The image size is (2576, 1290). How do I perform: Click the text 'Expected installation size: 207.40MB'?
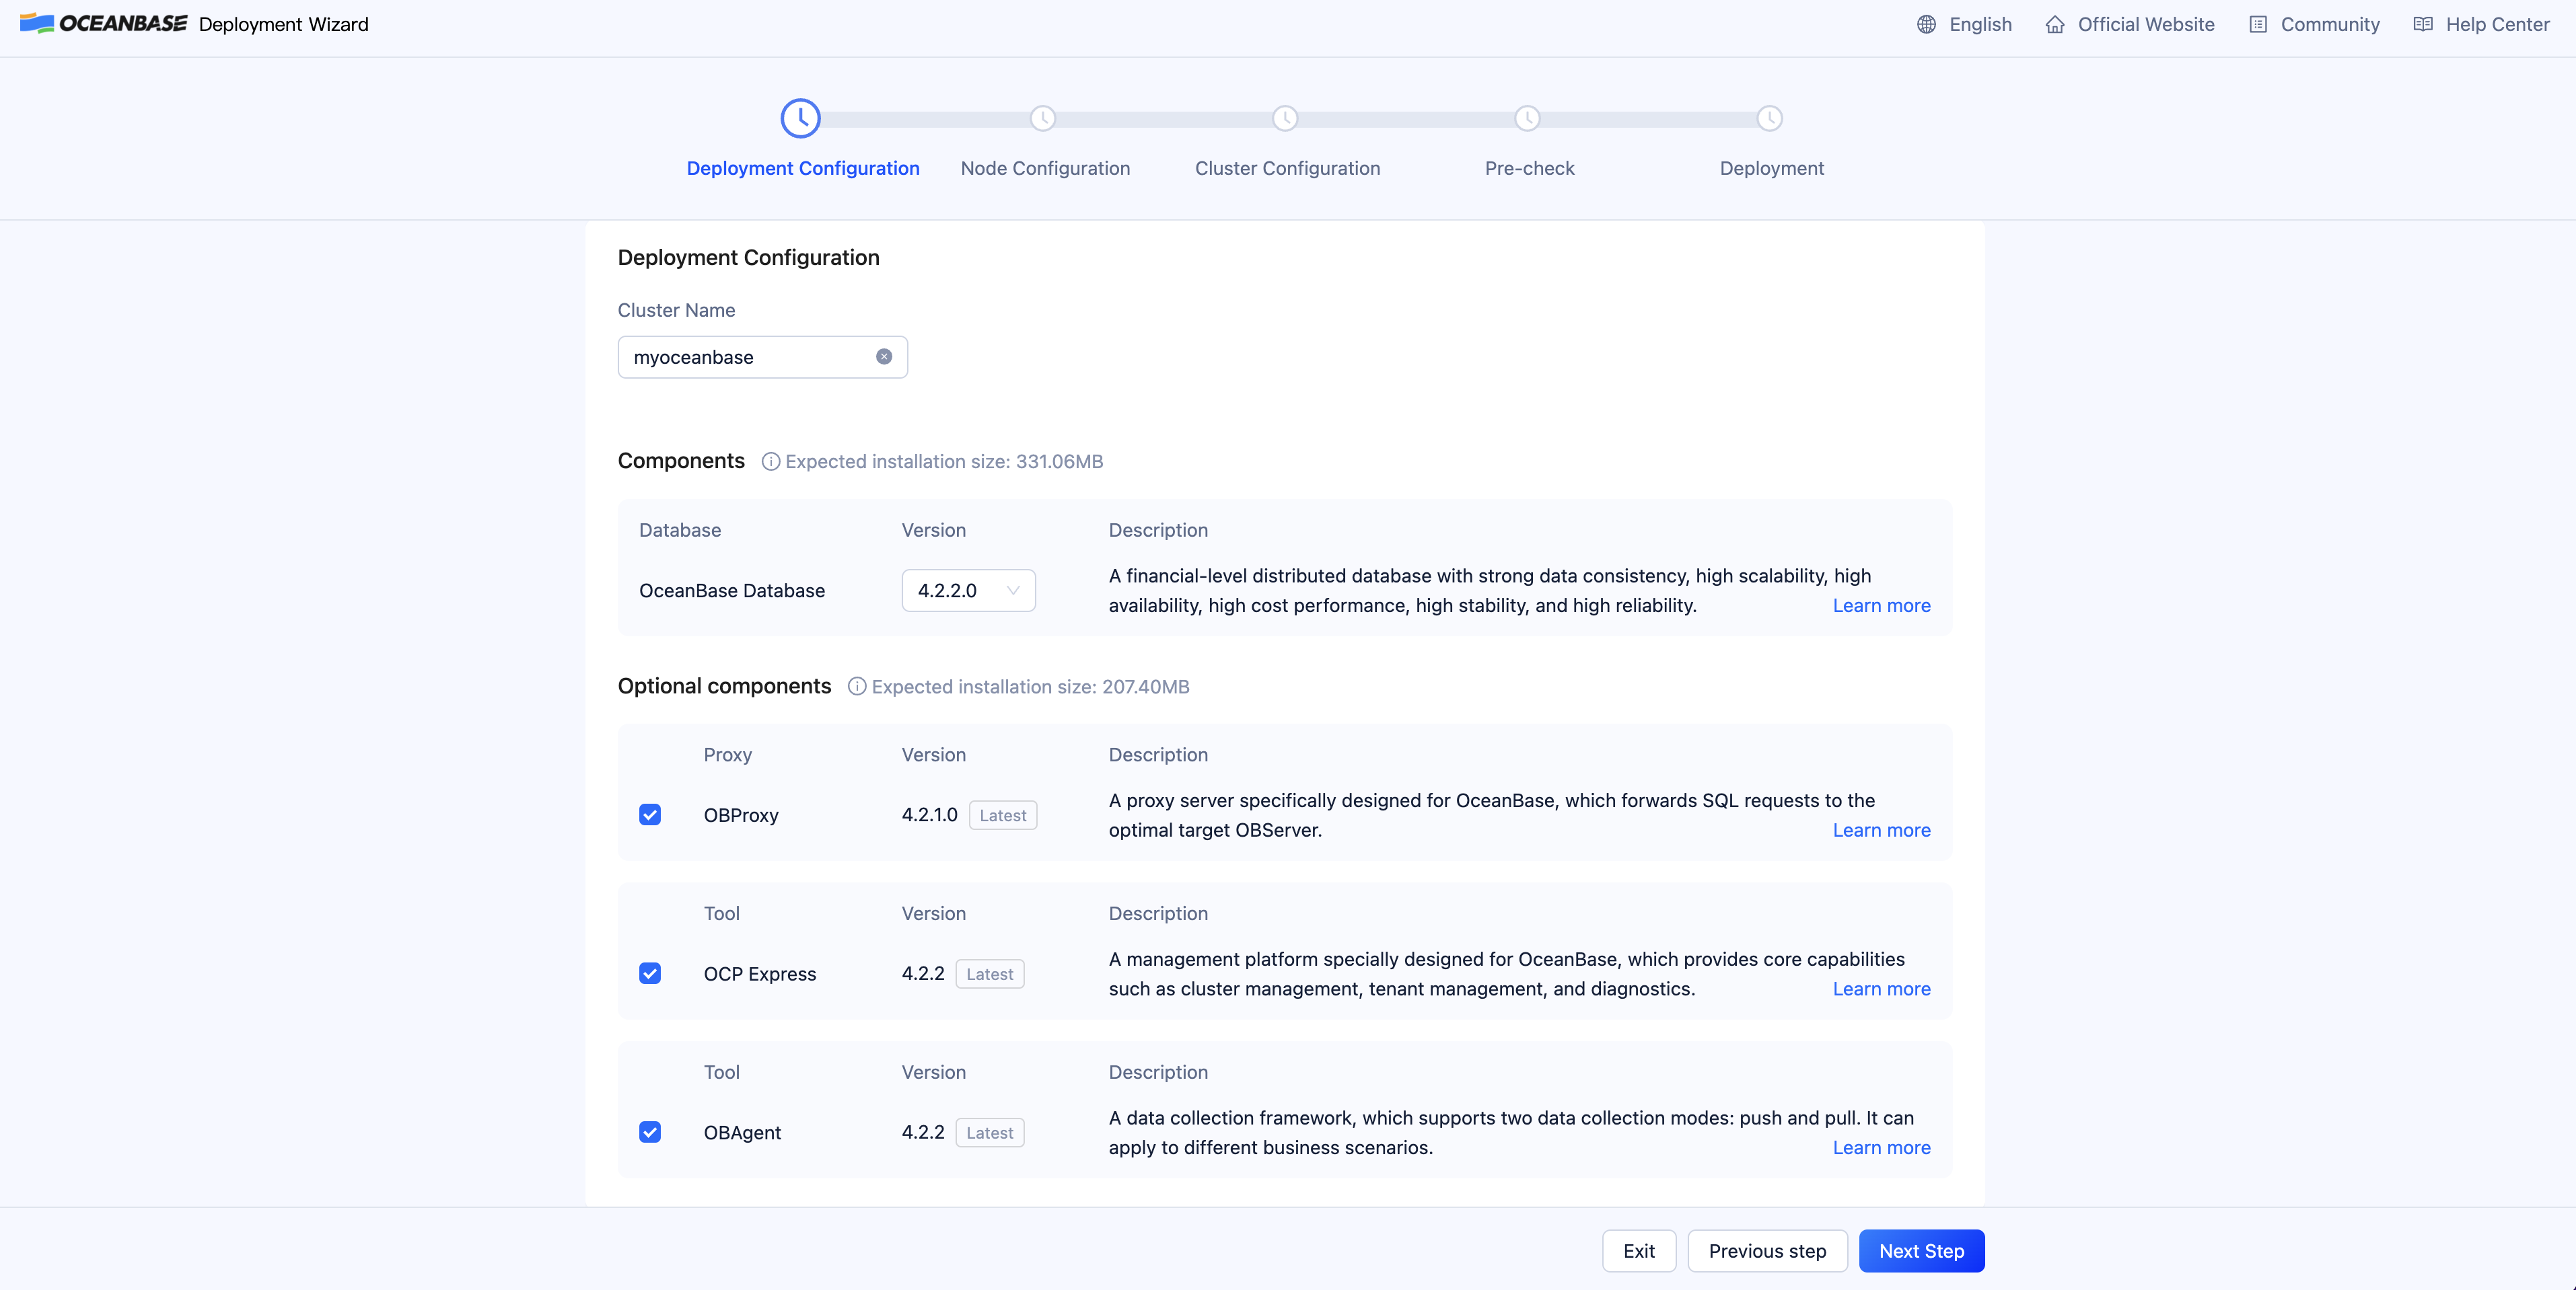1030,687
